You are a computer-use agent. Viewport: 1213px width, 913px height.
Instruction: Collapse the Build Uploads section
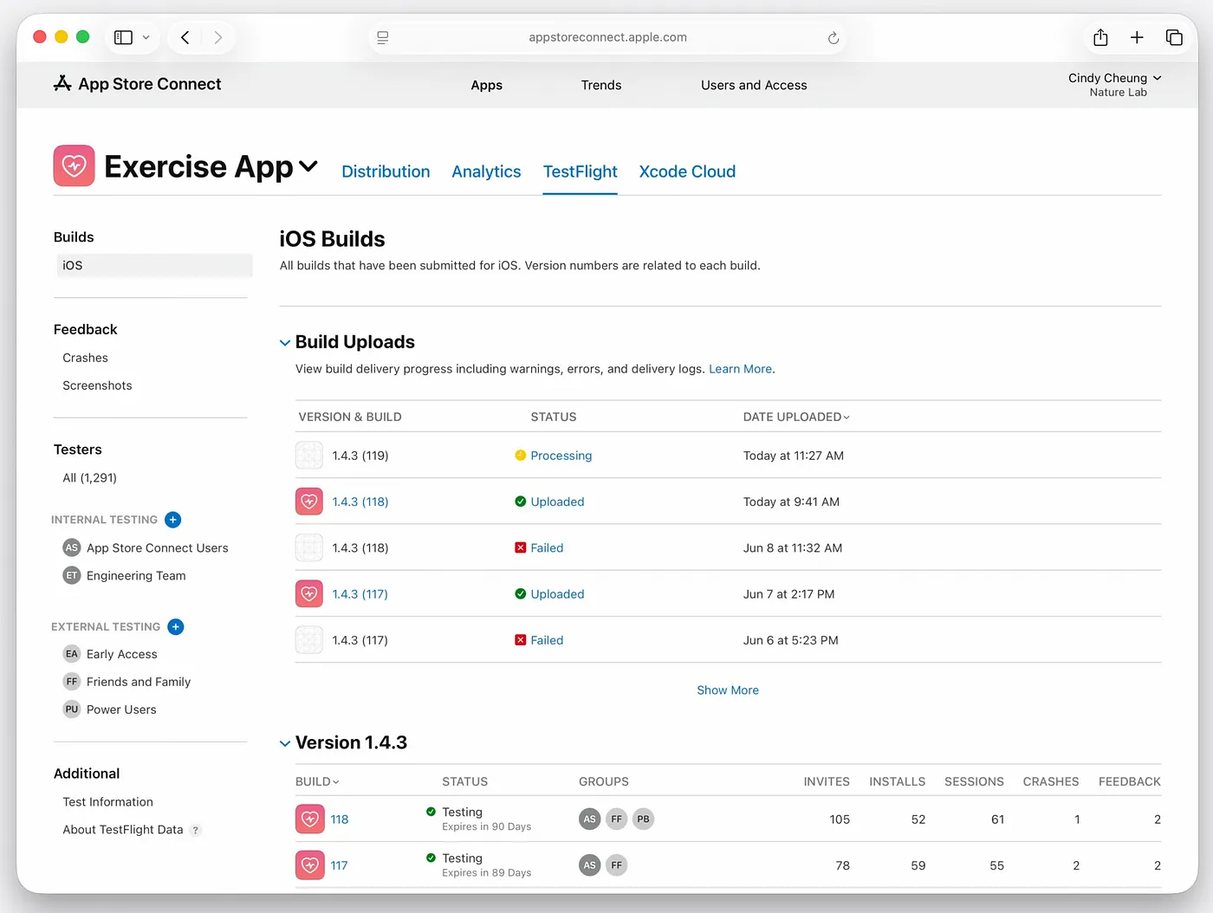click(x=285, y=343)
